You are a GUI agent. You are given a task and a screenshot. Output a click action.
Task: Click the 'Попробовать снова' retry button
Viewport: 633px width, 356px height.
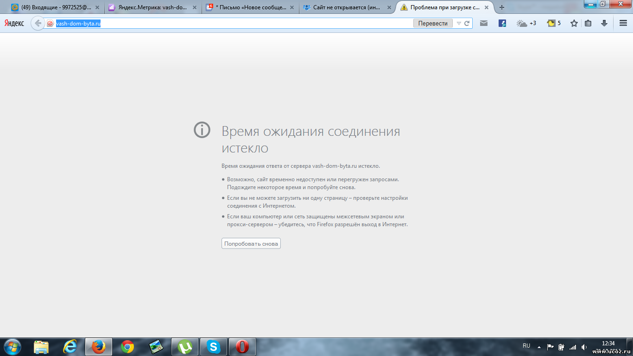(251, 243)
